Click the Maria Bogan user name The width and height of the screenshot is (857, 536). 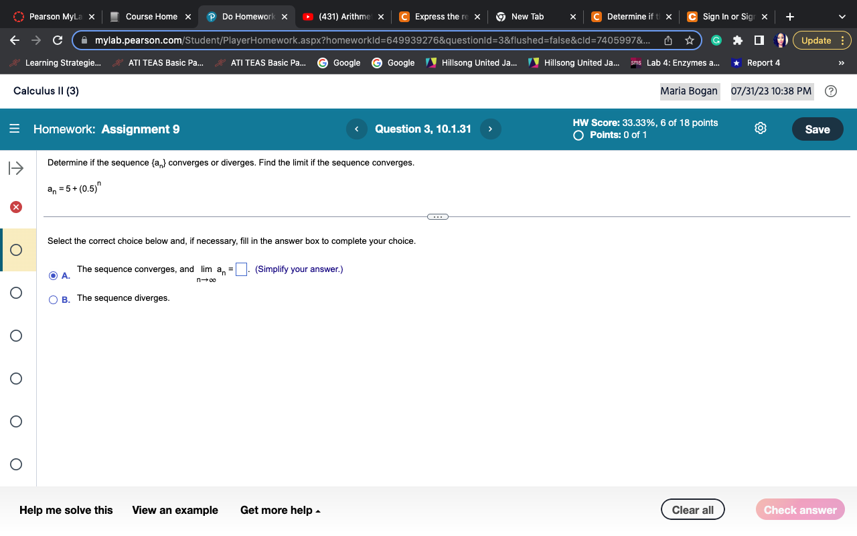[689, 91]
